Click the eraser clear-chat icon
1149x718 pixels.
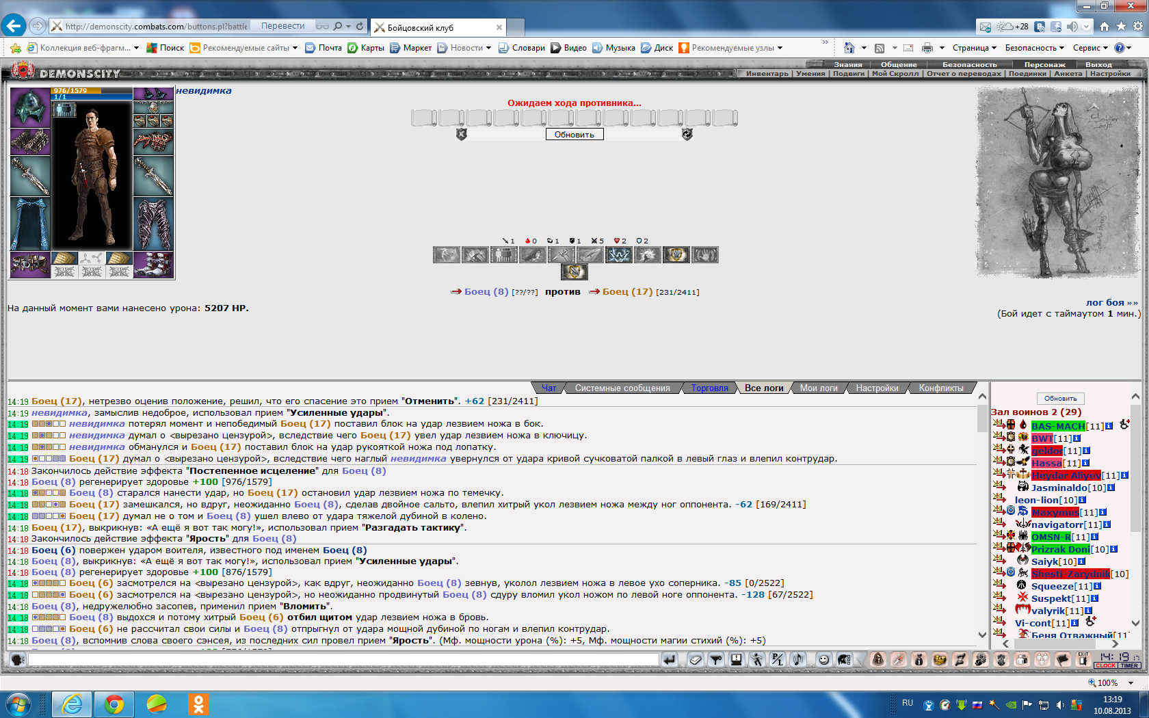696,660
